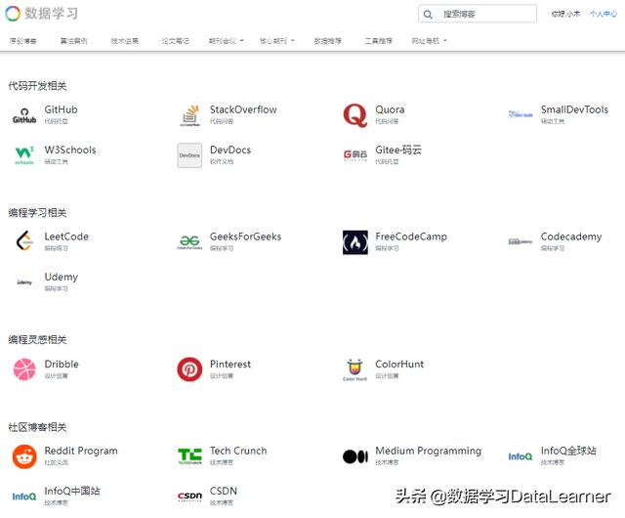This screenshot has width=625, height=518.
Task: Click the 编程学习相关 section heading
Action: pyautogui.click(x=37, y=213)
